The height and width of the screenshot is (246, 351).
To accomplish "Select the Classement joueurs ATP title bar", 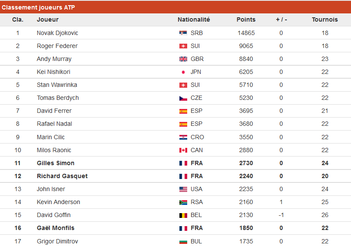I will 175,7.
